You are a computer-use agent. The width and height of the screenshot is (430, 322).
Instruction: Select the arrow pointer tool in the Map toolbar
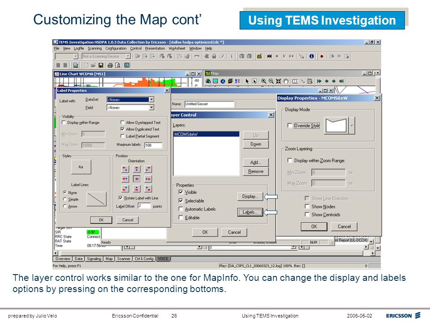(247, 81)
